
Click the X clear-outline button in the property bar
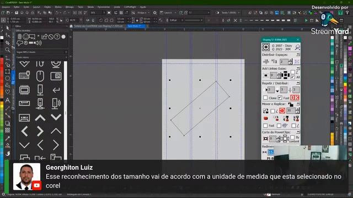[x=236, y=20]
